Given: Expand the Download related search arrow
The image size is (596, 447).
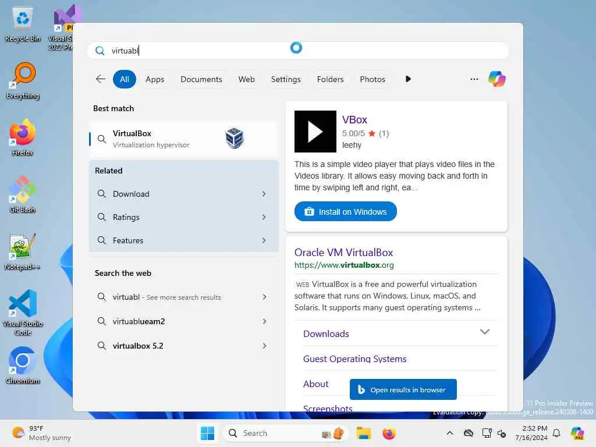Looking at the screenshot, I should (264, 194).
